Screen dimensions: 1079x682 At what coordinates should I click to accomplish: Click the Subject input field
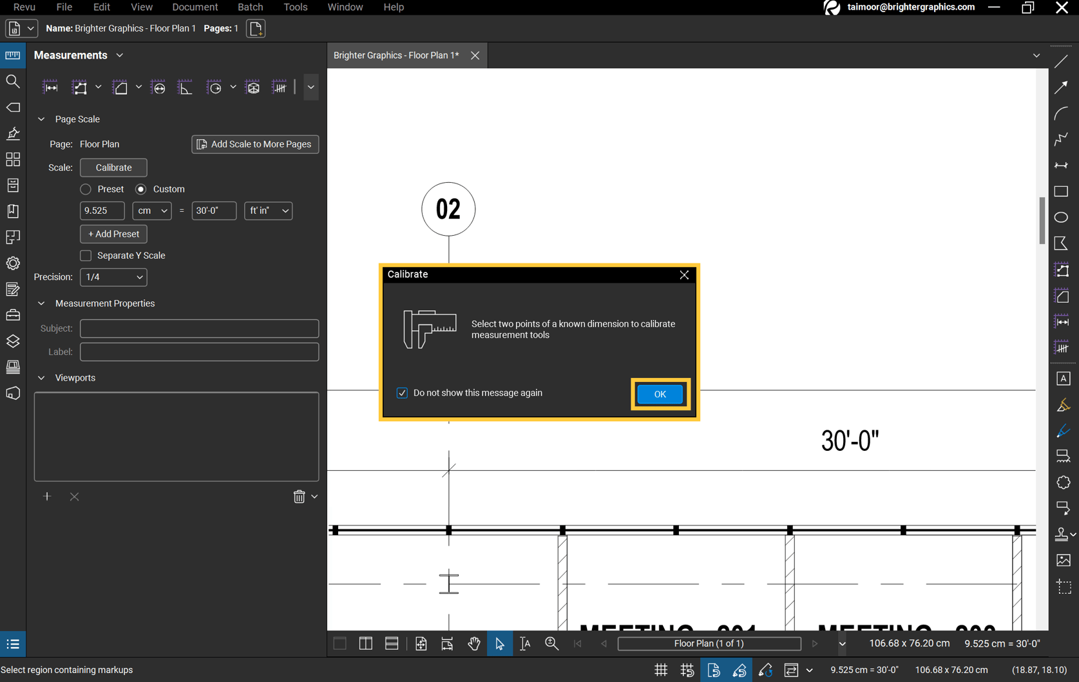pos(198,328)
